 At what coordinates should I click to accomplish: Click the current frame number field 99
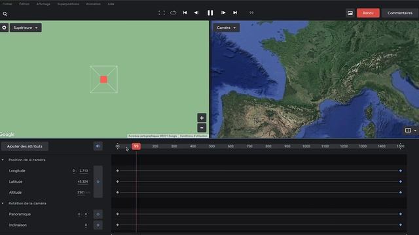(x=251, y=13)
